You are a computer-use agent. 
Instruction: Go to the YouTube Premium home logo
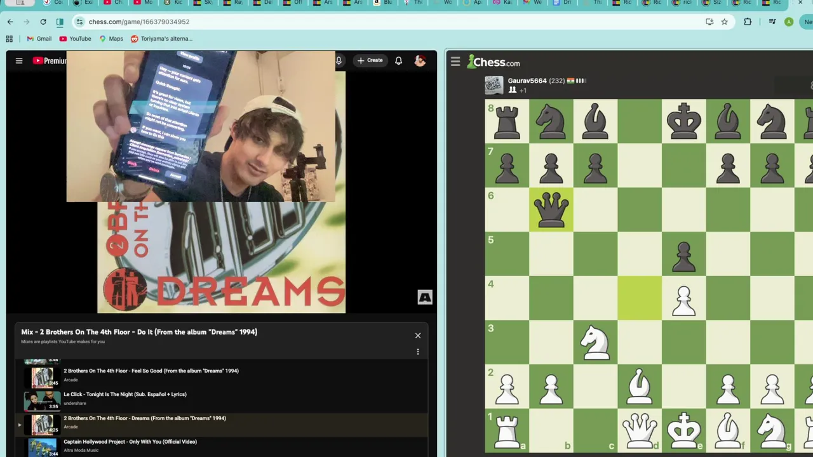(50, 61)
